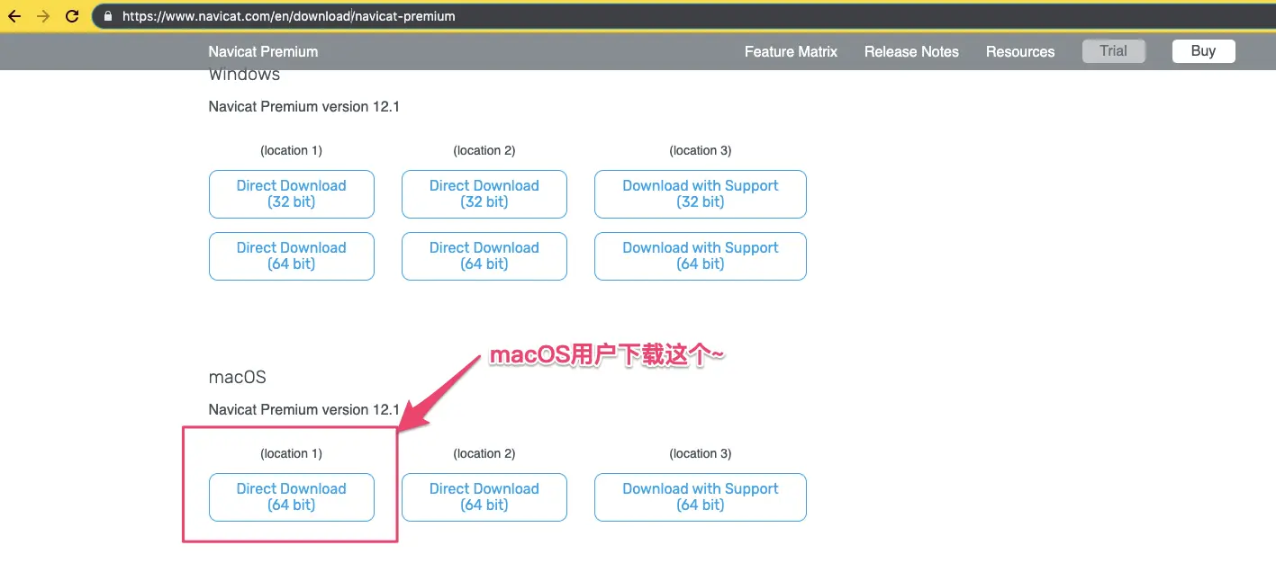Viewport: 1276px width, 581px height.
Task: Open the Feature Matrix tab
Action: (x=791, y=51)
